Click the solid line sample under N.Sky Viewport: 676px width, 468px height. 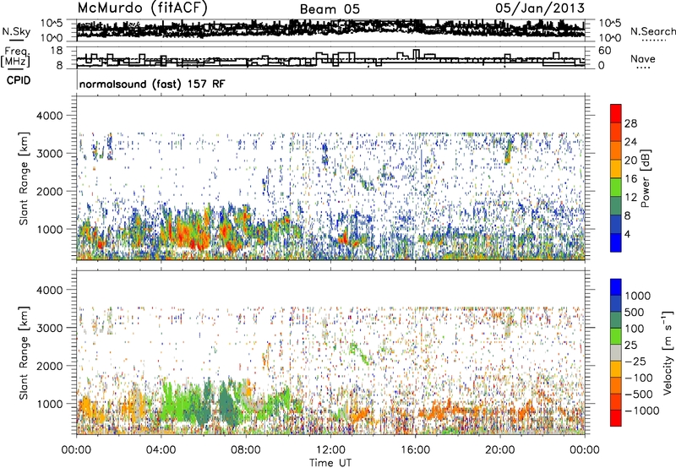16,40
